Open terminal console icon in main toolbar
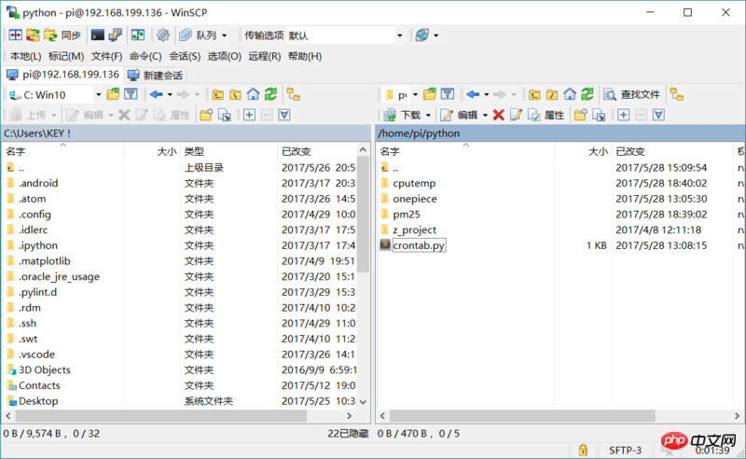This screenshot has width=746, height=459. click(x=98, y=35)
